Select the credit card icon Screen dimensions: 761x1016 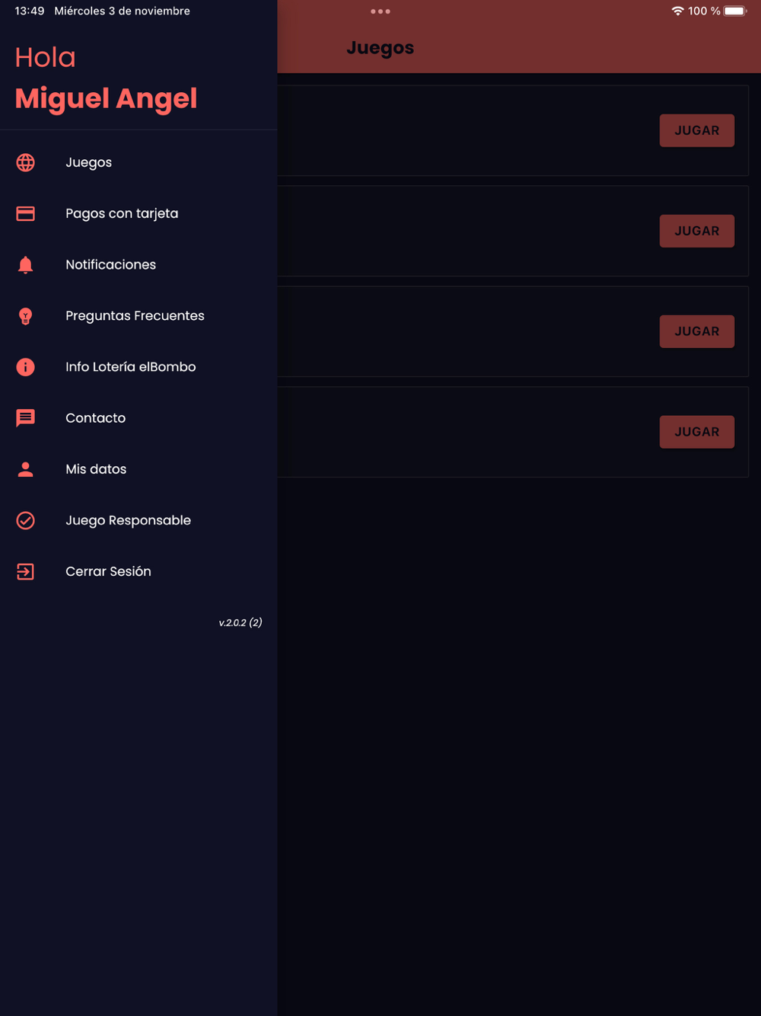pos(25,213)
